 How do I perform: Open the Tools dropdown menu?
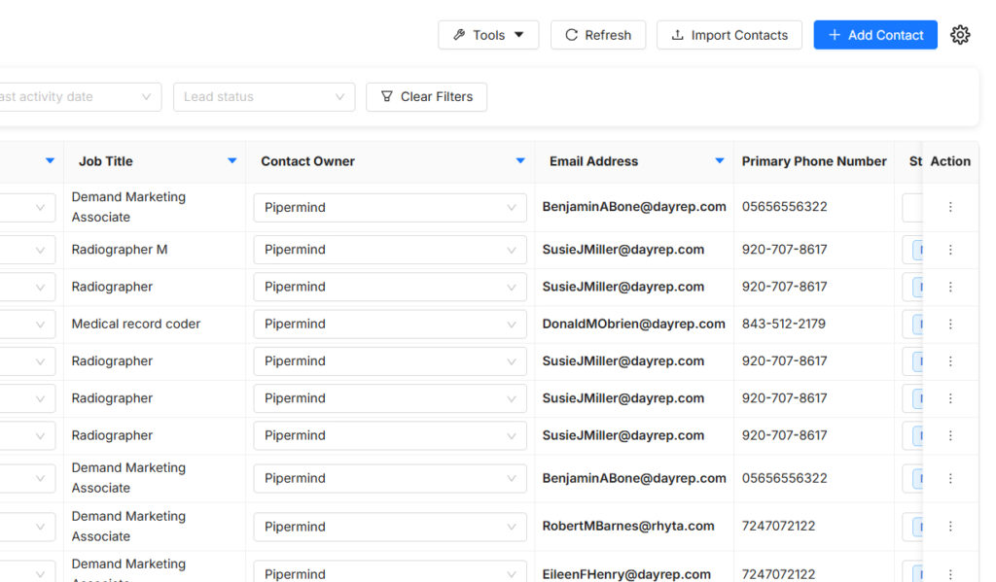(x=488, y=35)
